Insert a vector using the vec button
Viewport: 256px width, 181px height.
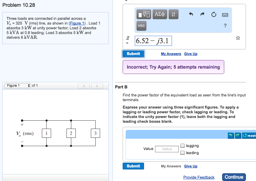[141, 26]
